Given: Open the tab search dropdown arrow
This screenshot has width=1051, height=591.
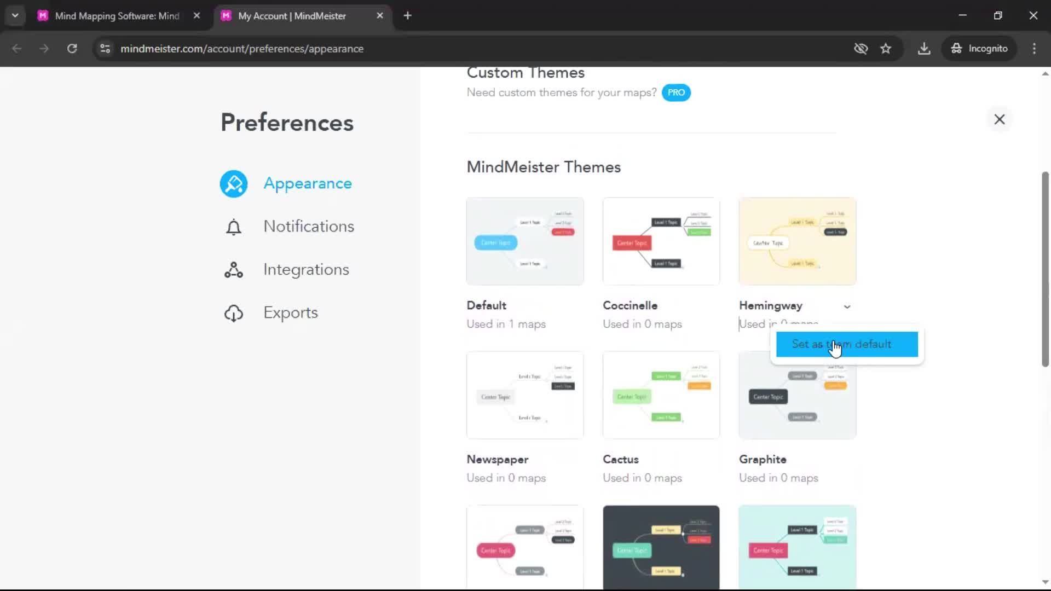Looking at the screenshot, I should click(x=15, y=16).
